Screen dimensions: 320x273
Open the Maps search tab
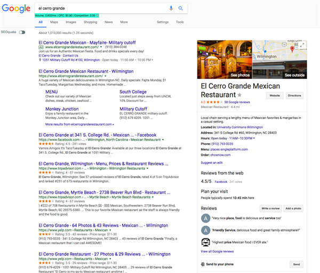pyautogui.click(x=54, y=22)
